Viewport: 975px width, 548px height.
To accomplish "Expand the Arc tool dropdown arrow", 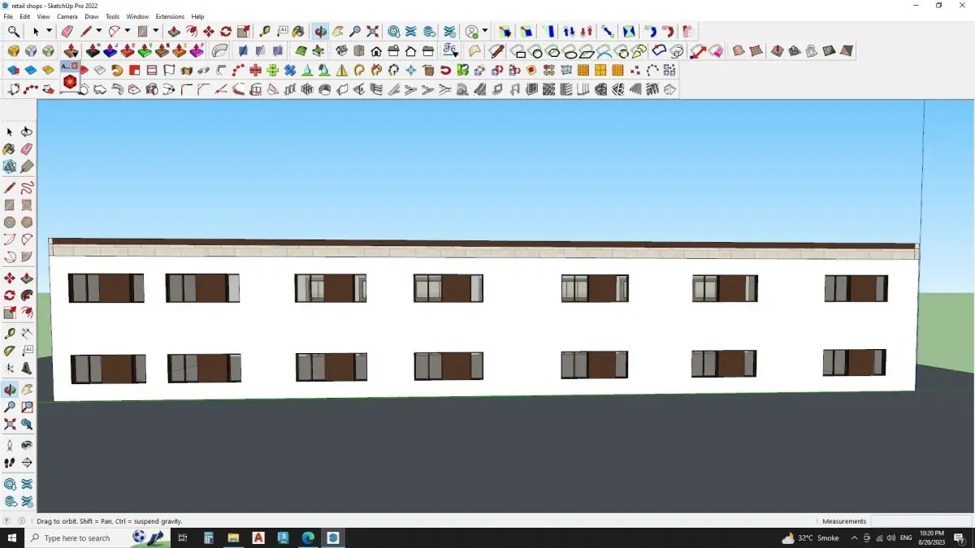I will 128,31.
